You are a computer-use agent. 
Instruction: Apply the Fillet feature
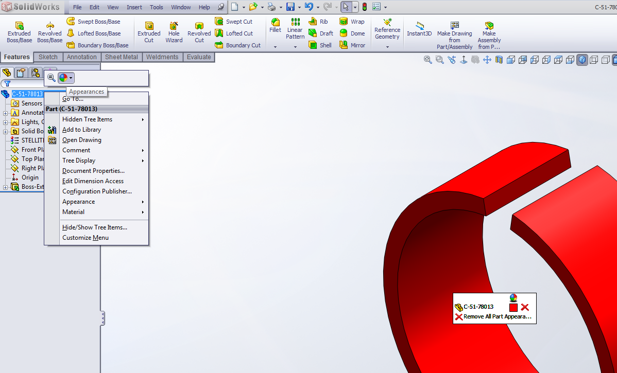pos(275,26)
